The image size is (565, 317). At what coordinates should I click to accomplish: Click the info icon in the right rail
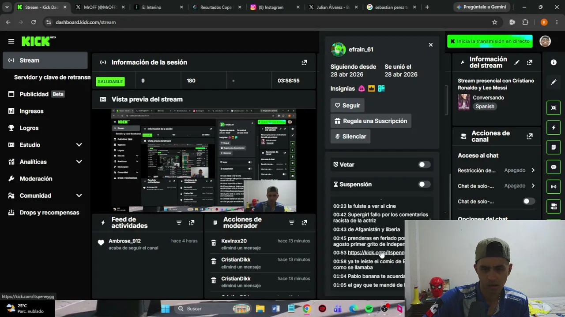554,63
